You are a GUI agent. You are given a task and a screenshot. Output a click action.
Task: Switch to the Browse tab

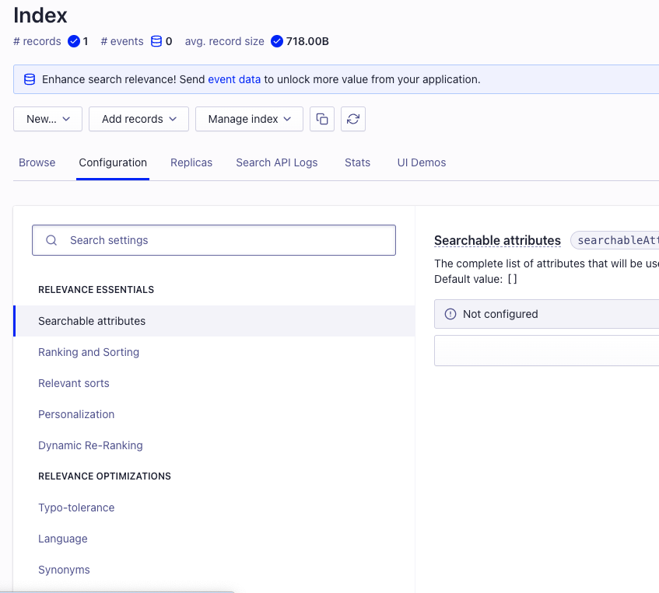click(x=37, y=162)
